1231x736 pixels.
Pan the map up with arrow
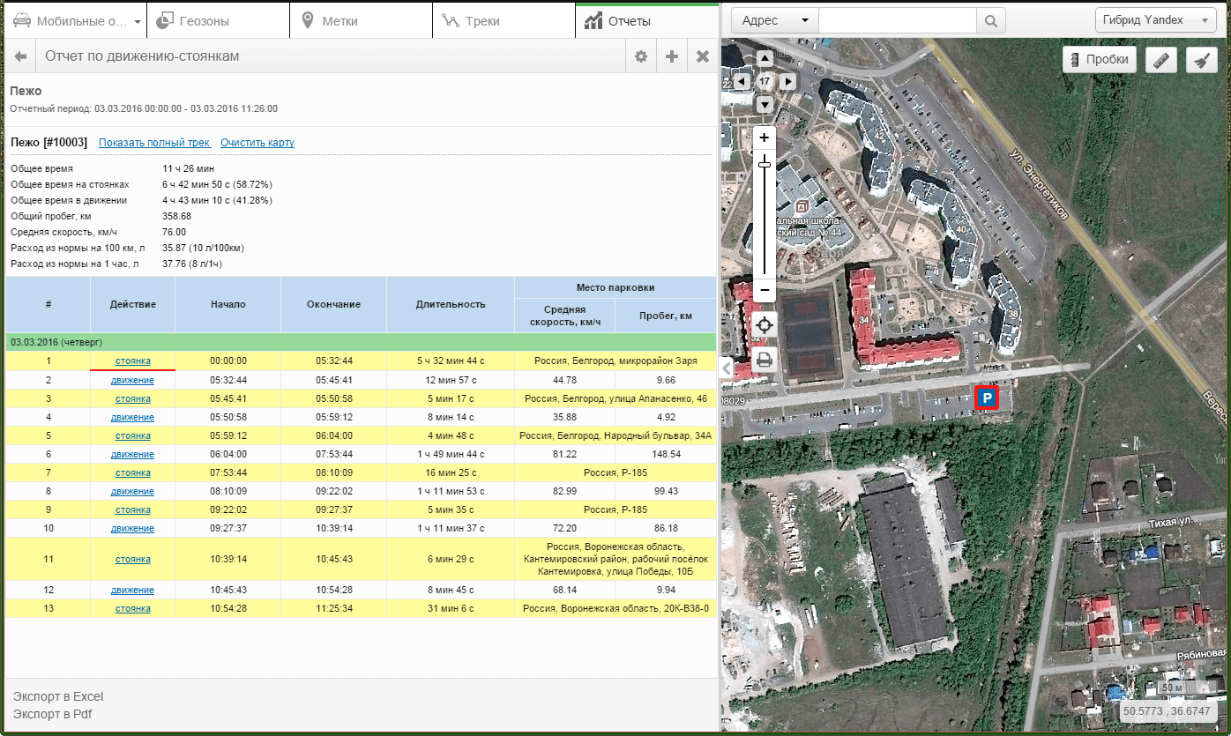[x=765, y=58]
